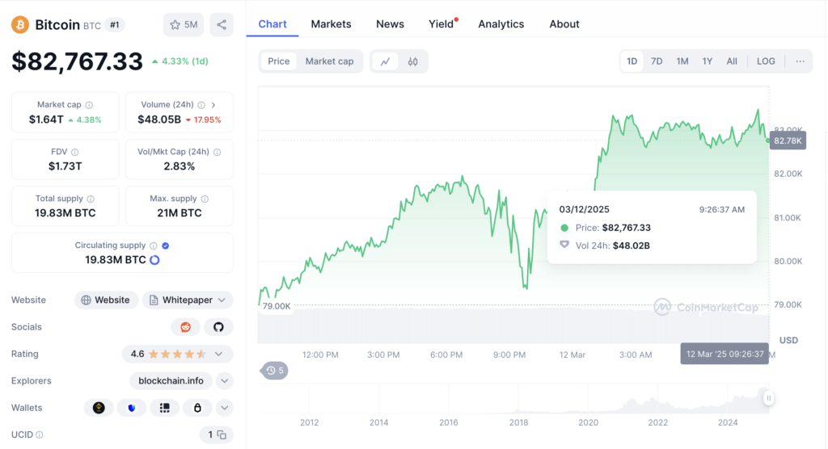This screenshot has width=828, height=449.
Task: Toggle LOG scale on chart
Action: [766, 61]
